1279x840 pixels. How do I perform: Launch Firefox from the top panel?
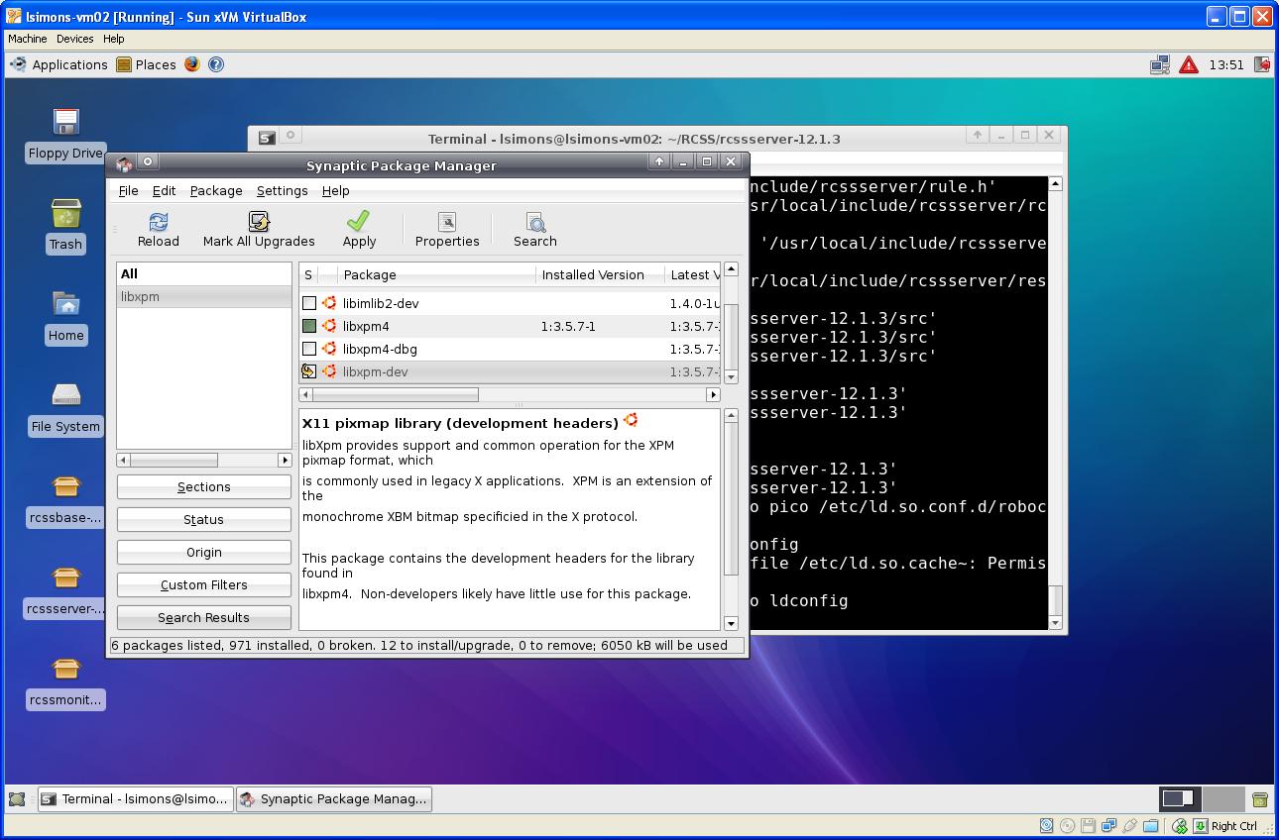(192, 64)
